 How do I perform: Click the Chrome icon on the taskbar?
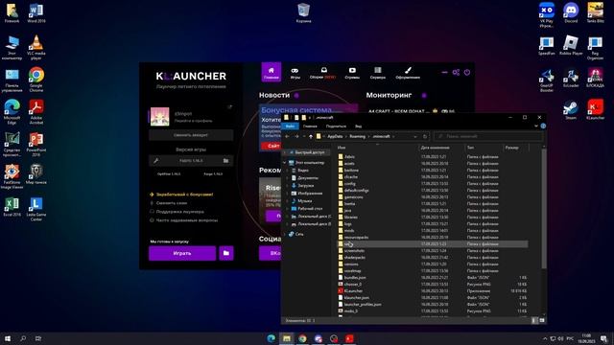click(x=302, y=338)
